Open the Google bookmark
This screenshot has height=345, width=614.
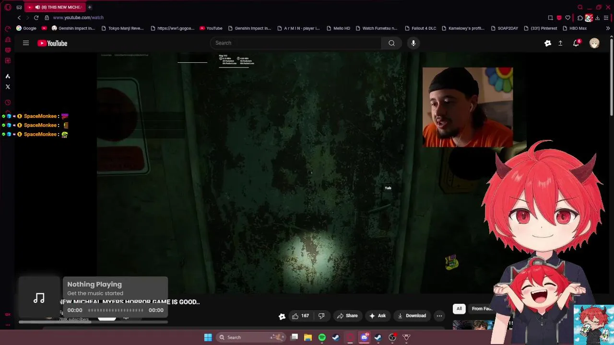click(x=26, y=28)
